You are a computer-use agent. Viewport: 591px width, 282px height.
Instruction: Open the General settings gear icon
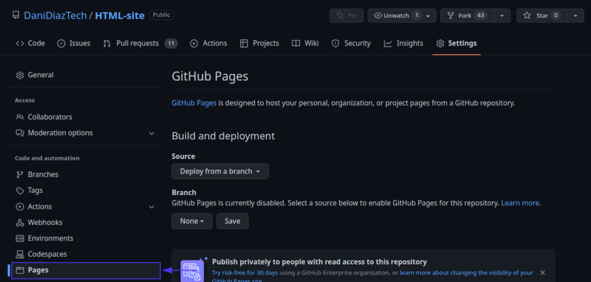pos(20,75)
